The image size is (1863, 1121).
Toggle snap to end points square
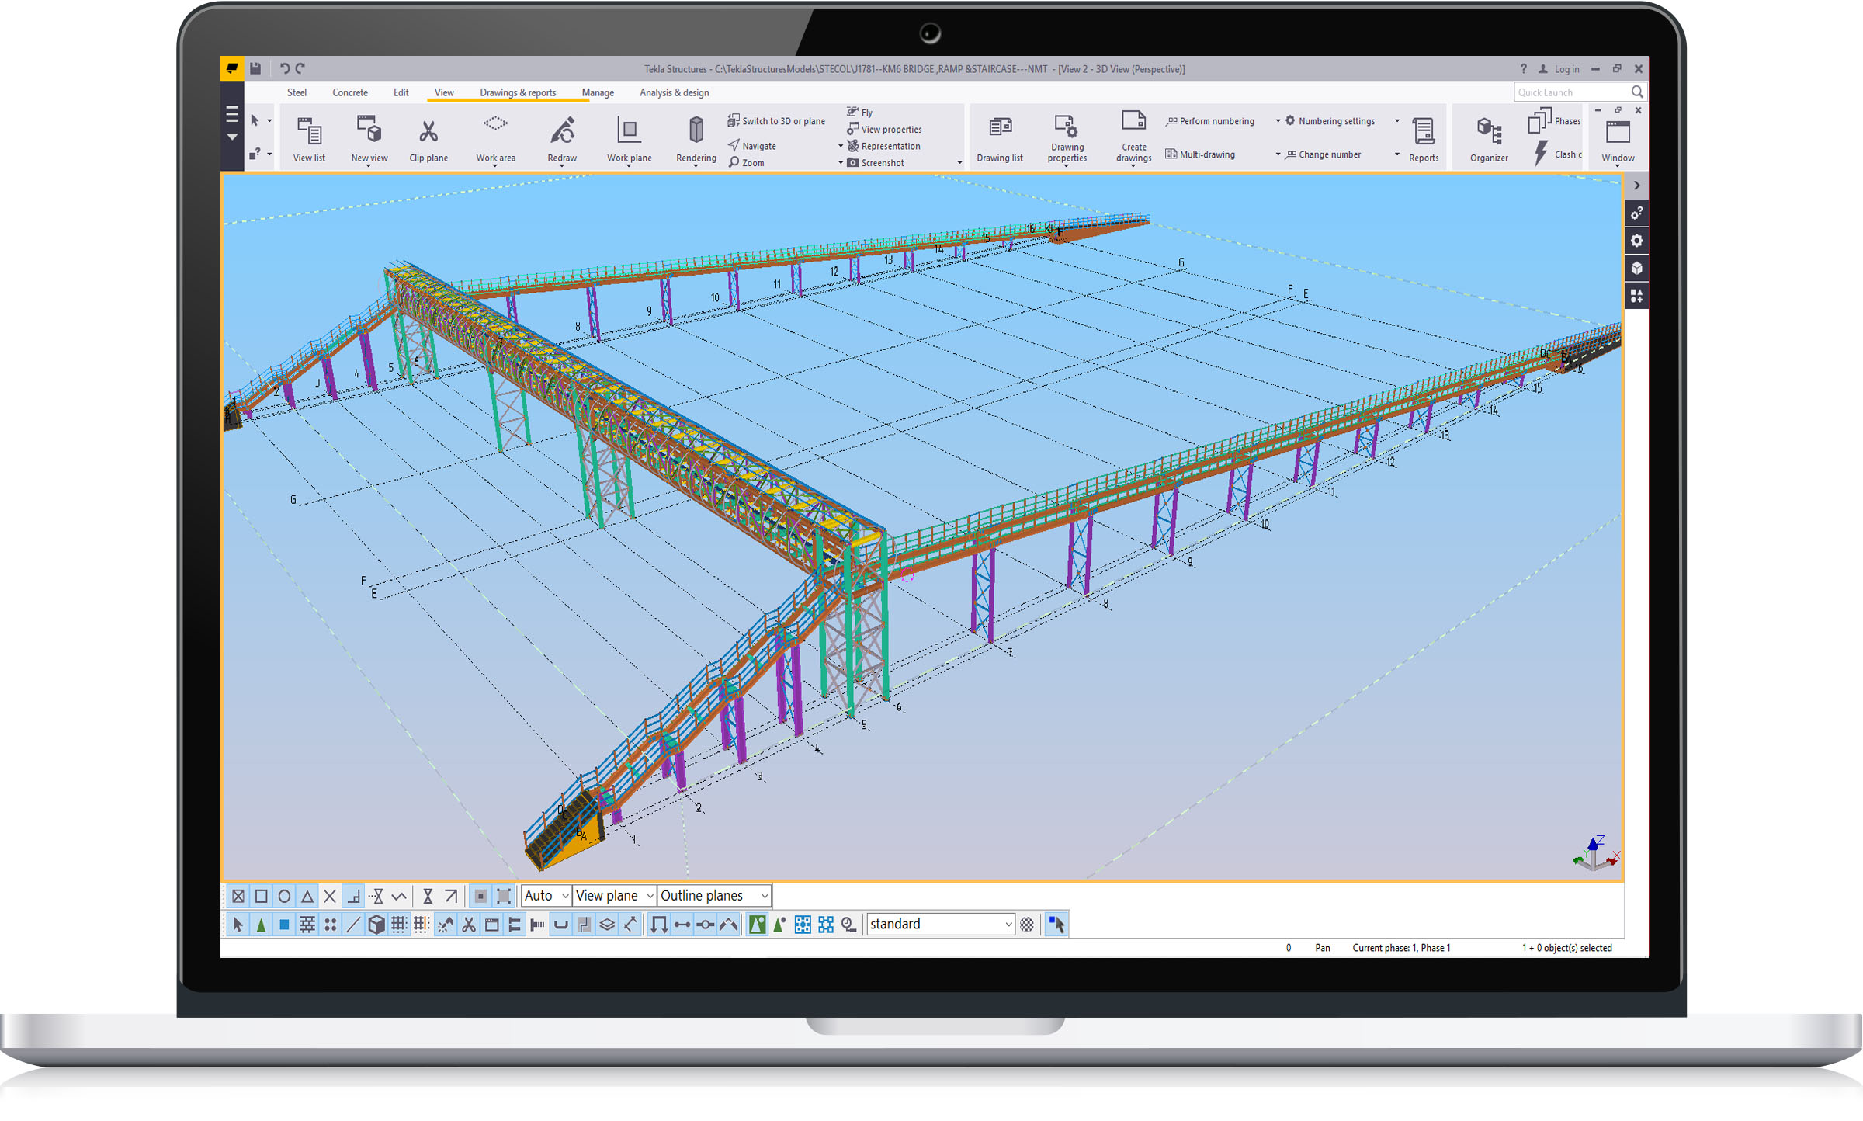coord(262,897)
